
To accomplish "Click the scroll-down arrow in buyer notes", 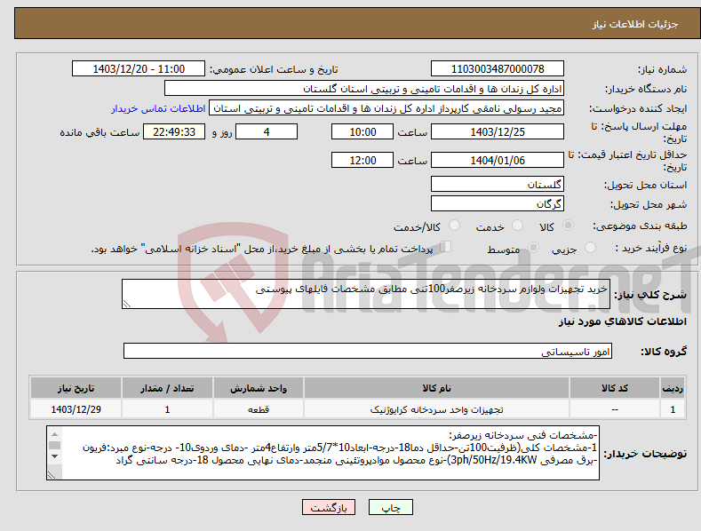I will pos(54,456).
